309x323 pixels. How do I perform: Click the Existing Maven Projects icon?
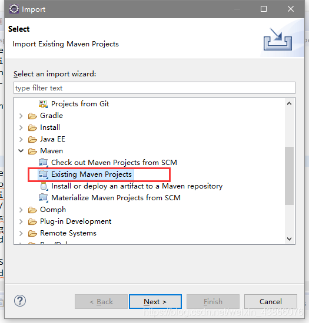(44, 174)
